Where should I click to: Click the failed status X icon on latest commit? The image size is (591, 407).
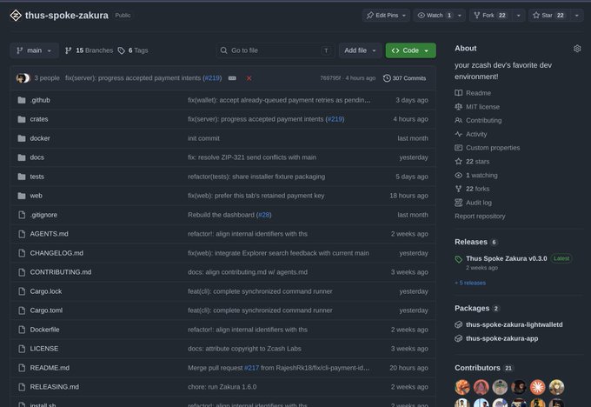249,78
